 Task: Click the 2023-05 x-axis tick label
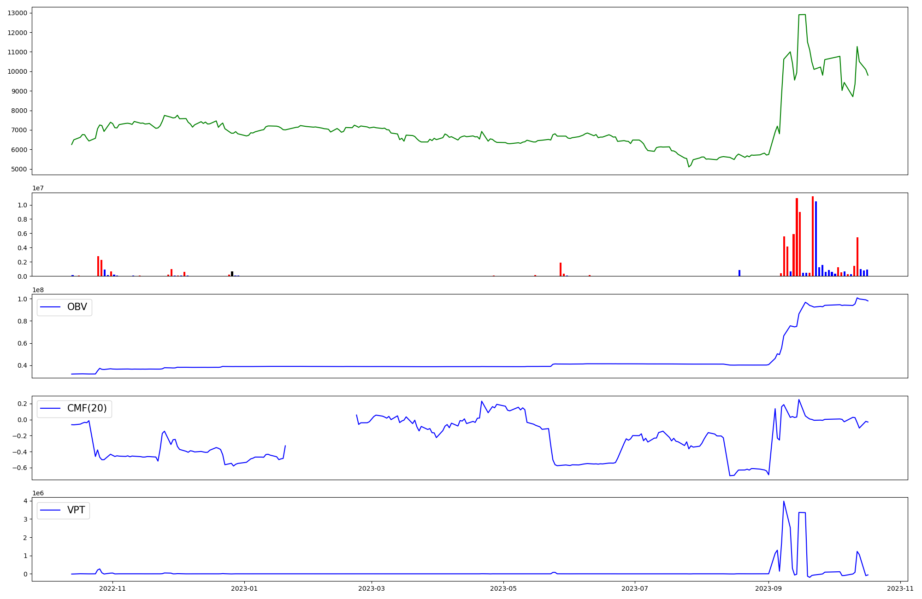click(503, 588)
